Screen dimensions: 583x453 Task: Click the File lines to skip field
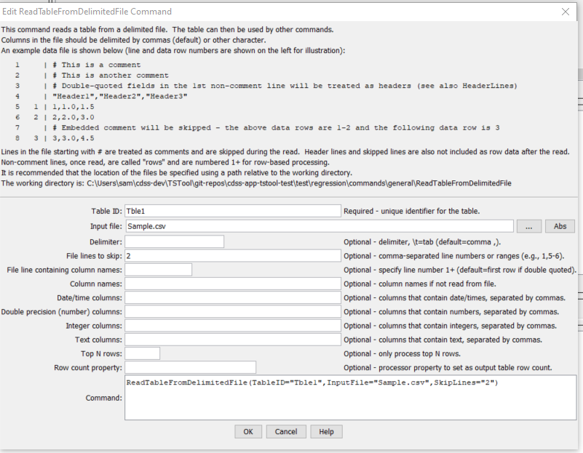[233, 256]
